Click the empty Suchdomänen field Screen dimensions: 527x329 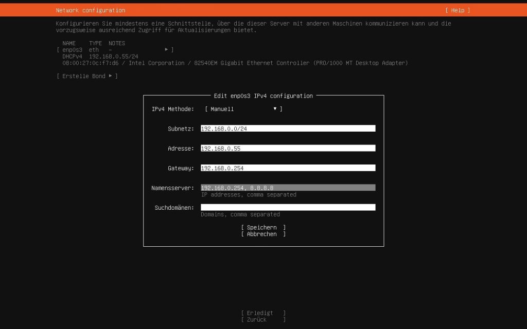click(x=288, y=208)
